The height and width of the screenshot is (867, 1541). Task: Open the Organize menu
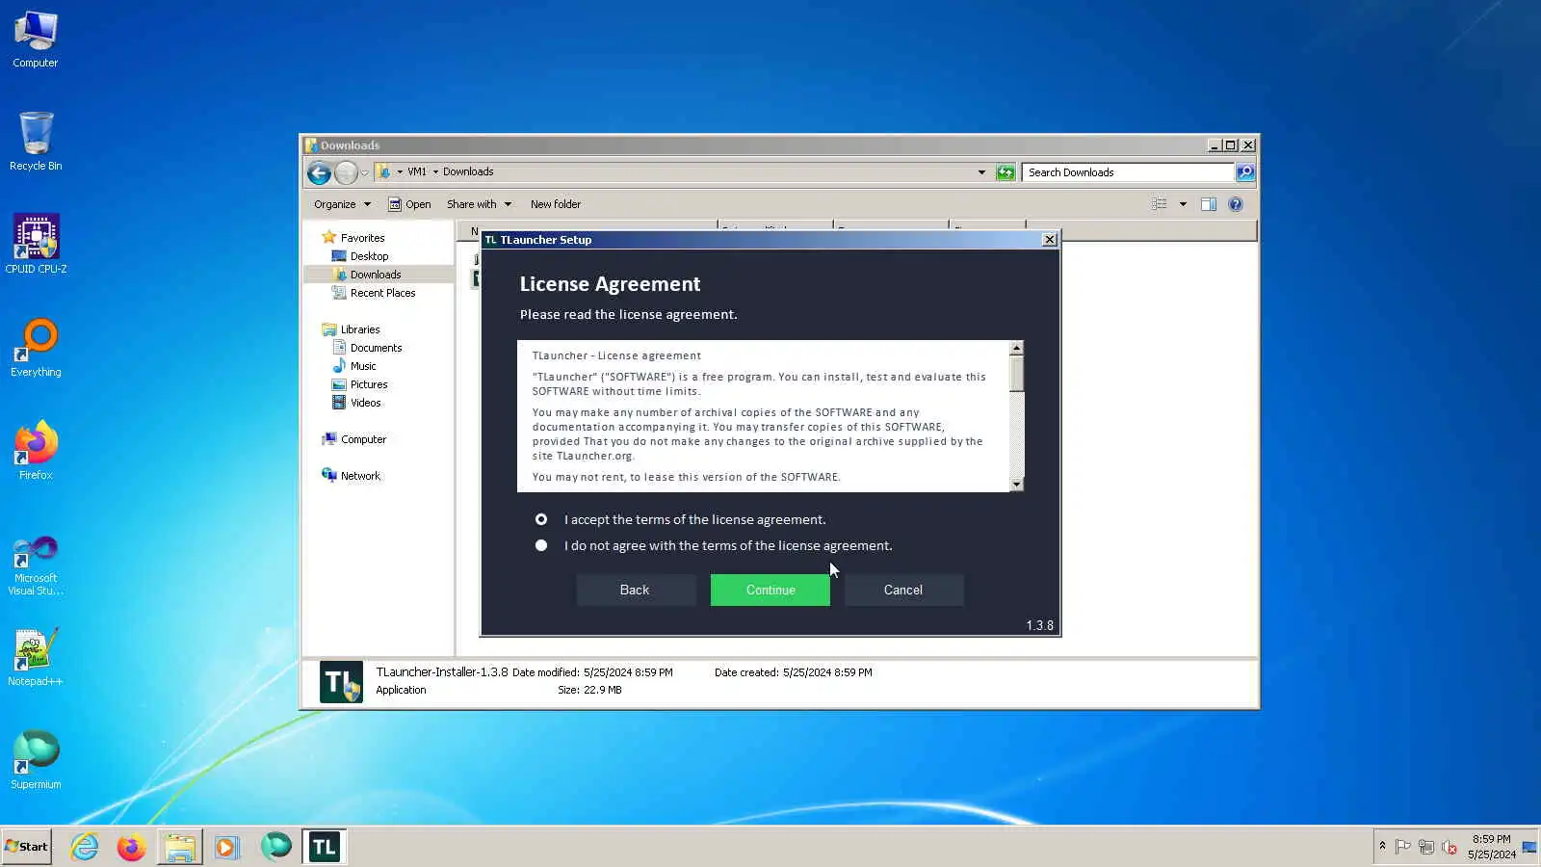342,204
